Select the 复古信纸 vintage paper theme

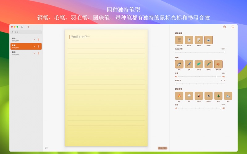pos(179,40)
